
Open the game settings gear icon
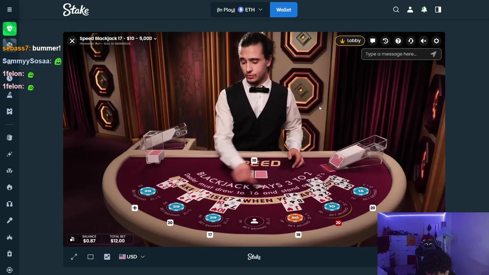(436, 41)
